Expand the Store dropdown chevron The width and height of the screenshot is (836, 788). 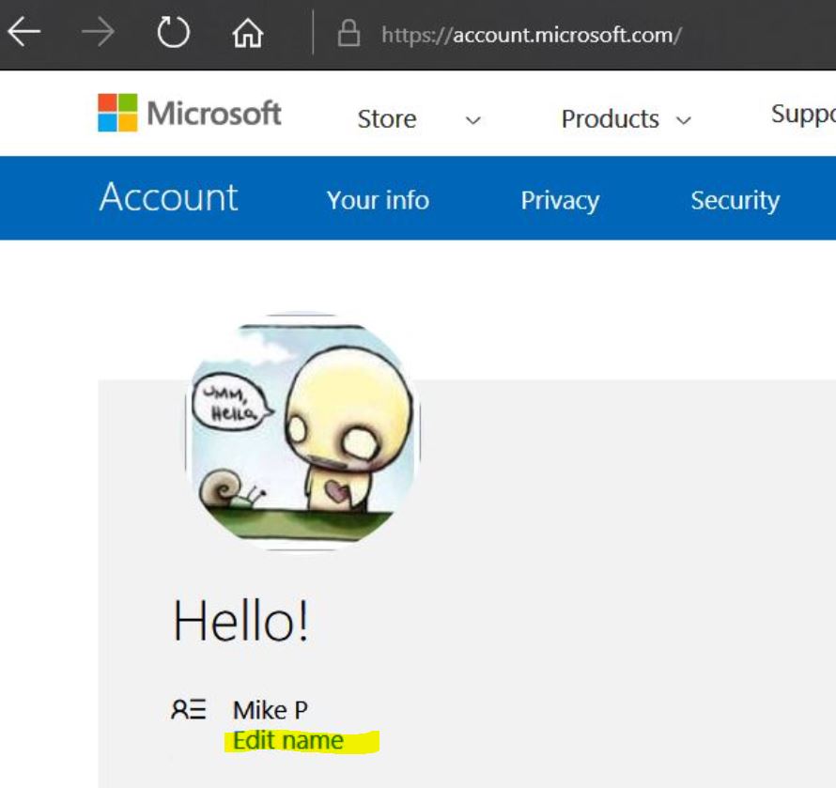pos(472,120)
